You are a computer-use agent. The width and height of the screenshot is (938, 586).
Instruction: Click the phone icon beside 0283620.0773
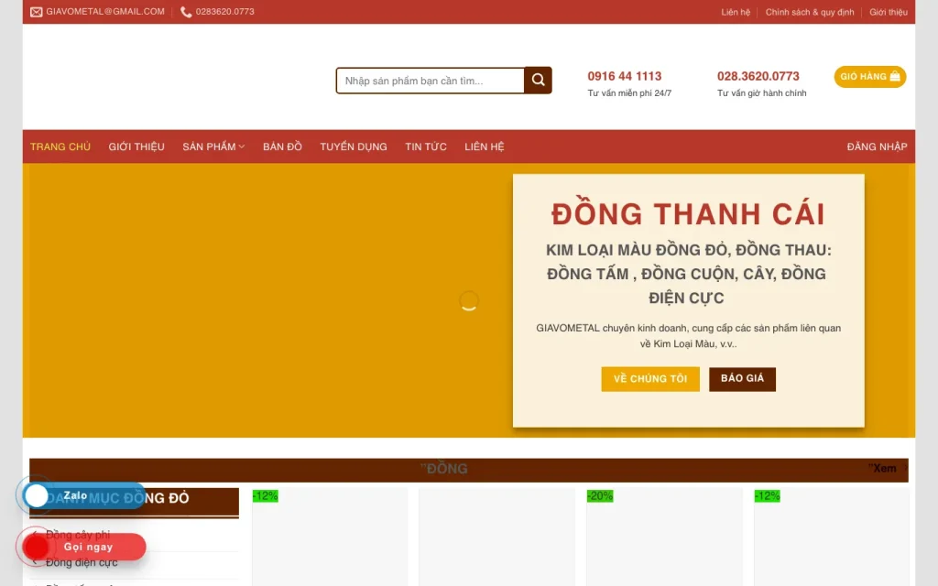(186, 12)
